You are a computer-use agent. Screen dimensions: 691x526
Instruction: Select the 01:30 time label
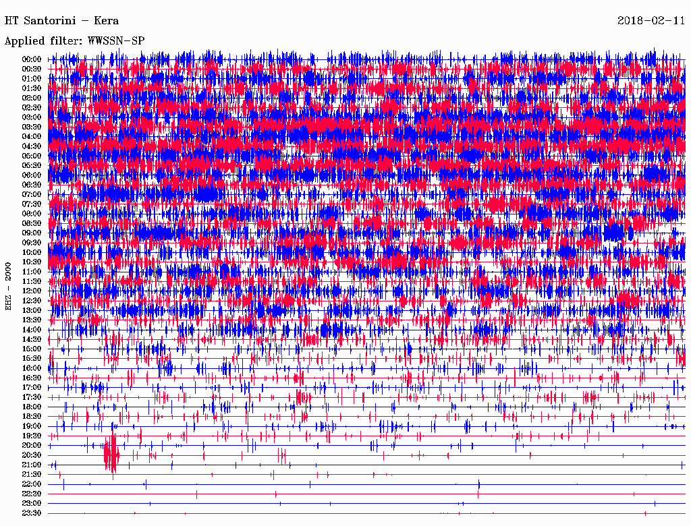31,88
